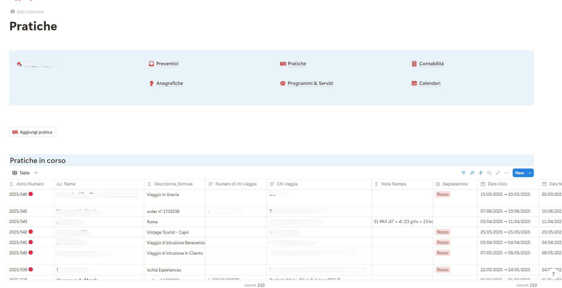Viewport: 562px width, 288px height.
Task: Click COUNT 210 under Numero di chi viaggia
Action: click(254, 285)
